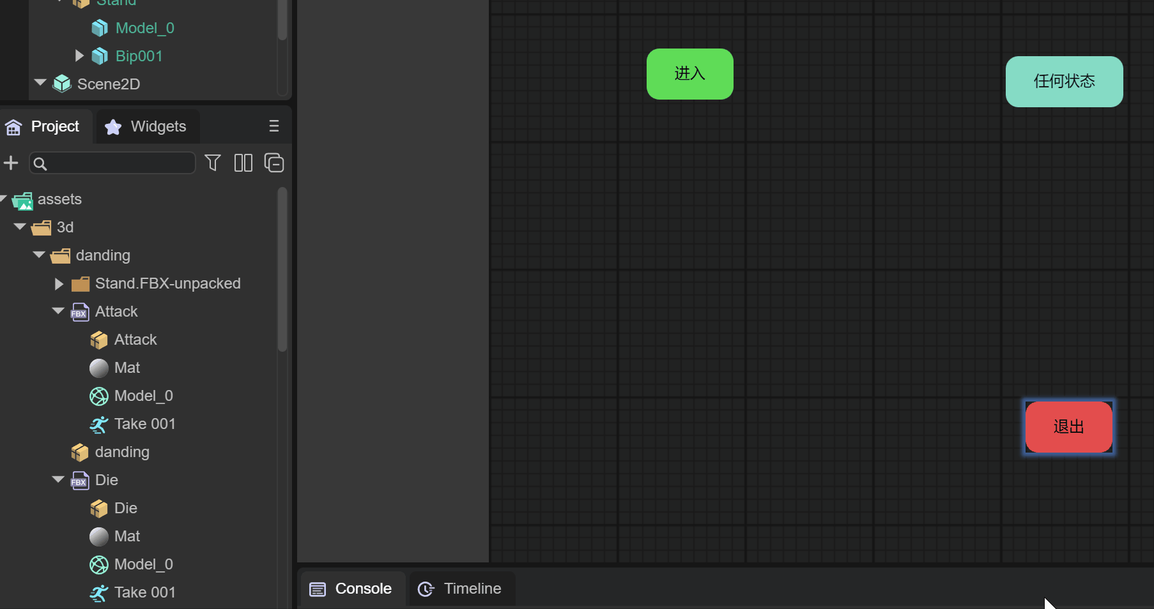
Task: Switch to the Widgets tab
Action: pyautogui.click(x=147, y=126)
